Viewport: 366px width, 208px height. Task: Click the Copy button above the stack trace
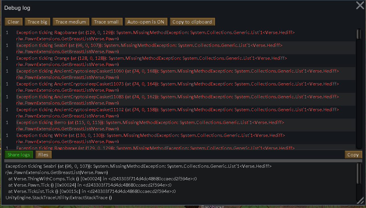tap(353, 155)
